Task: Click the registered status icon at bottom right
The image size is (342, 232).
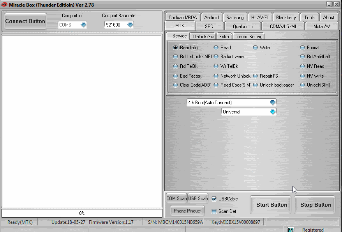Action: click(x=290, y=230)
